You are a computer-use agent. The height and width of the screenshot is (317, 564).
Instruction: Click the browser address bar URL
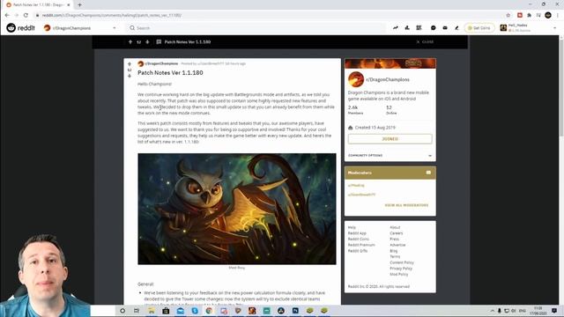(x=112, y=15)
